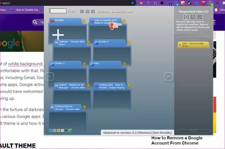
Task: Dismiss the version 2.3 update notice
Action: point(145,133)
